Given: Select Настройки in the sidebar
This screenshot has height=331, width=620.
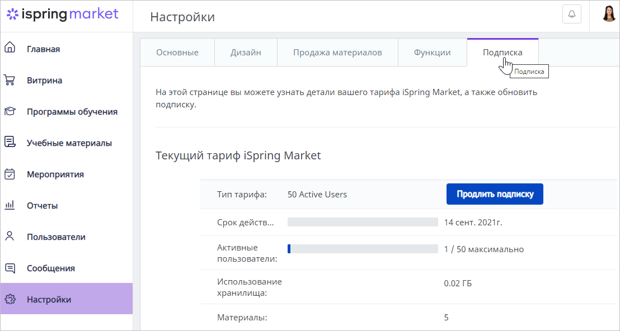Looking at the screenshot, I should click(67, 299).
